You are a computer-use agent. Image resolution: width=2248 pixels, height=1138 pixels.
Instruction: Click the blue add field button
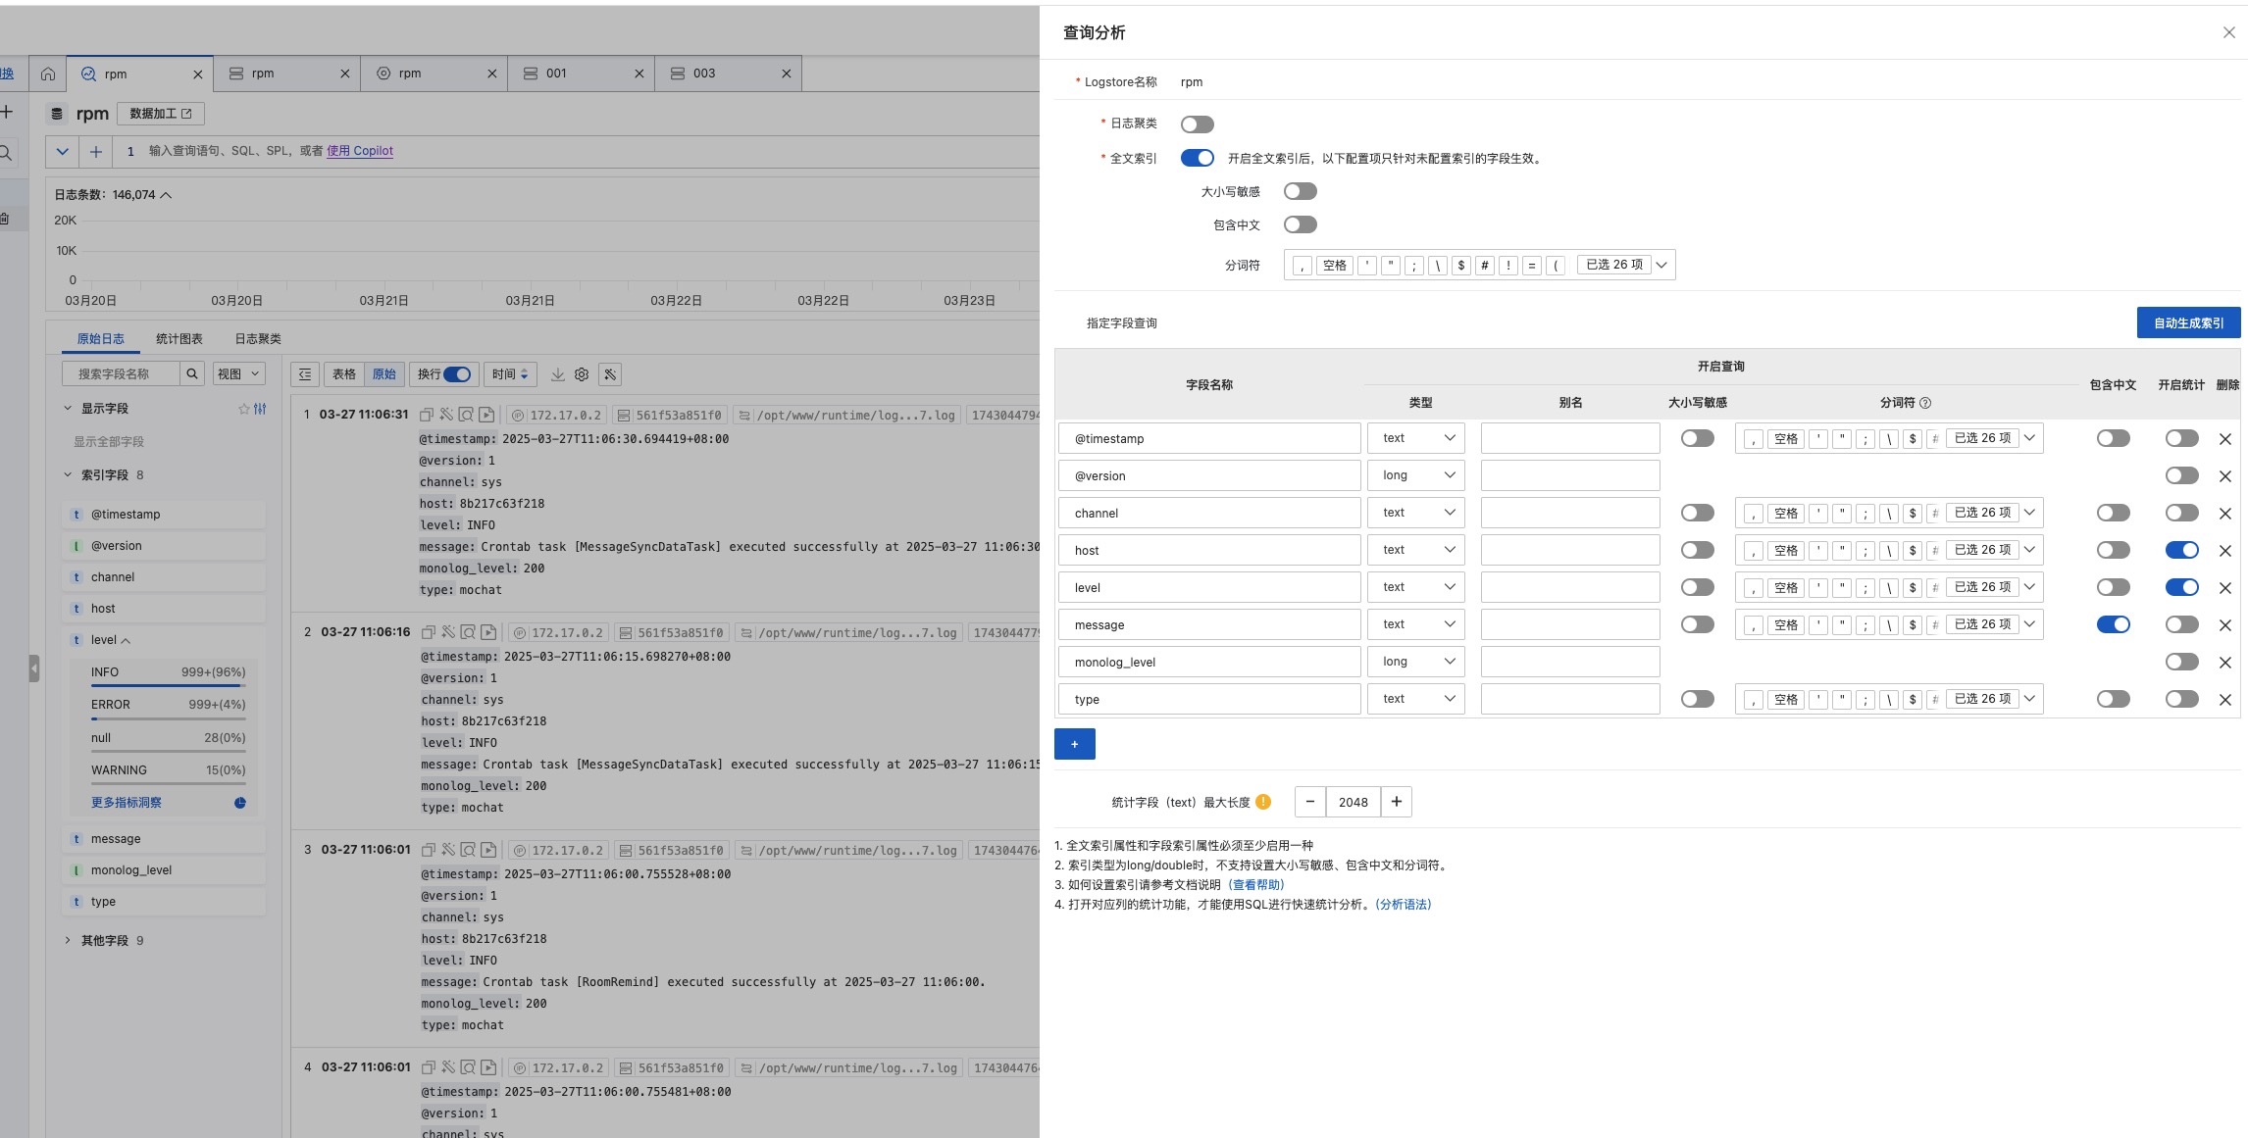[x=1074, y=744]
